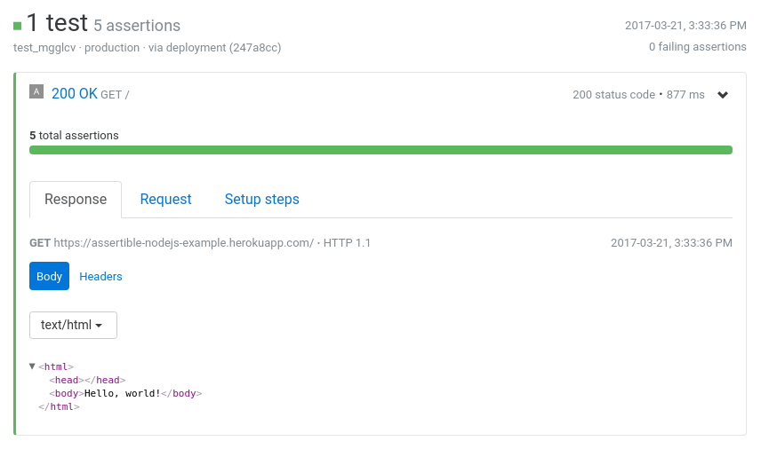
Task: Click the green status square beside '1 test'
Action: click(x=18, y=26)
